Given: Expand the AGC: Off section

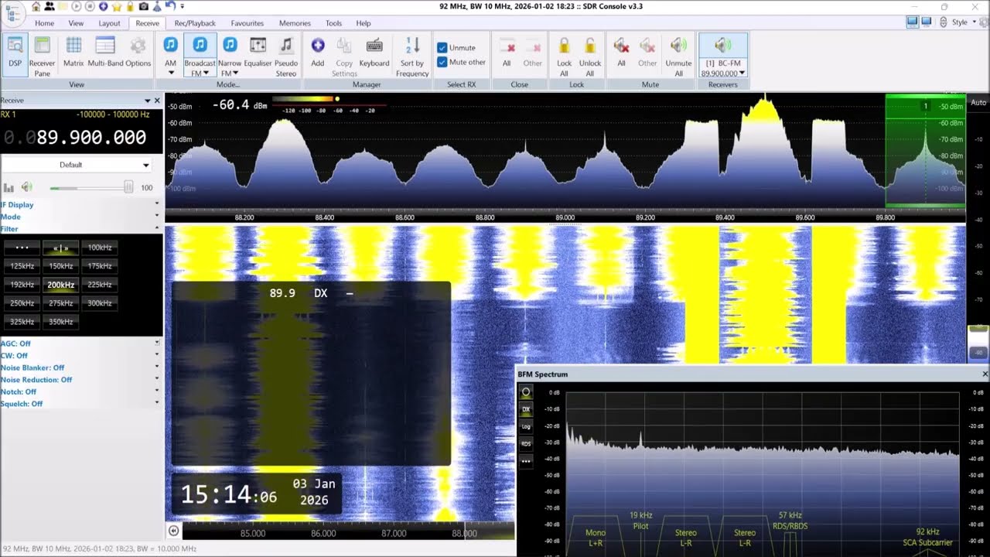Looking at the screenshot, I should [80, 343].
